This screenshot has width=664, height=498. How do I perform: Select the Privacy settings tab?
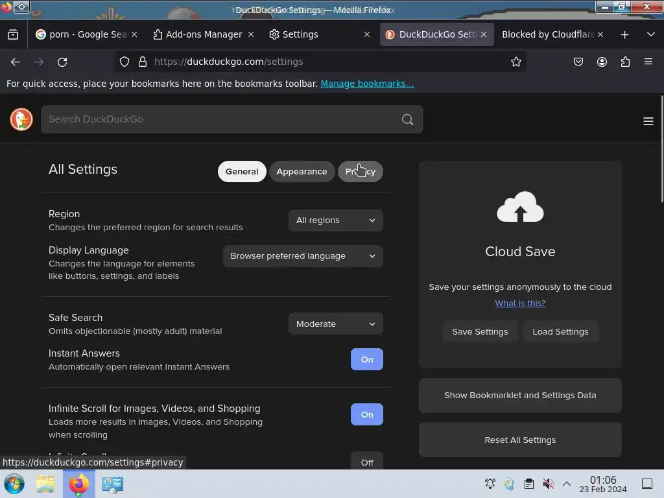coord(361,171)
